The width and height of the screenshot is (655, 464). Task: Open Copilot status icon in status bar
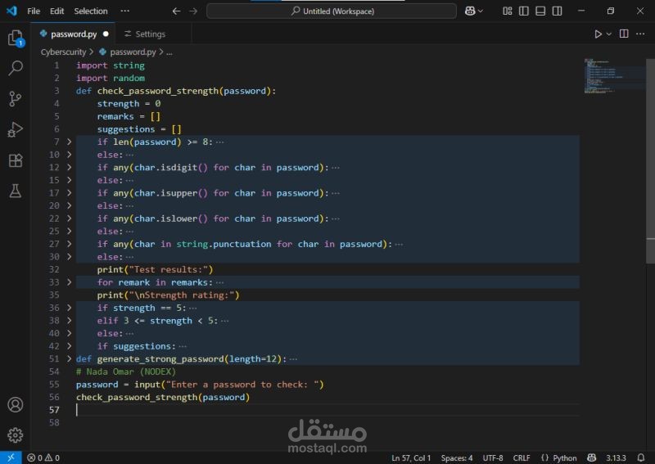coord(591,457)
